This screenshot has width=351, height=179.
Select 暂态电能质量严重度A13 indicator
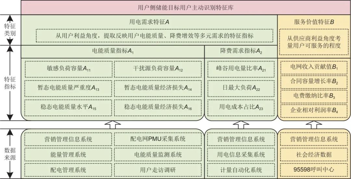(x=69, y=88)
